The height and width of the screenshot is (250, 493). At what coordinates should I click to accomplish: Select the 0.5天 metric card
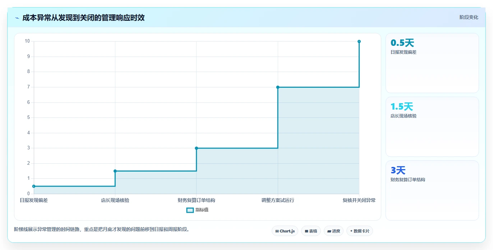pyautogui.click(x=432, y=63)
